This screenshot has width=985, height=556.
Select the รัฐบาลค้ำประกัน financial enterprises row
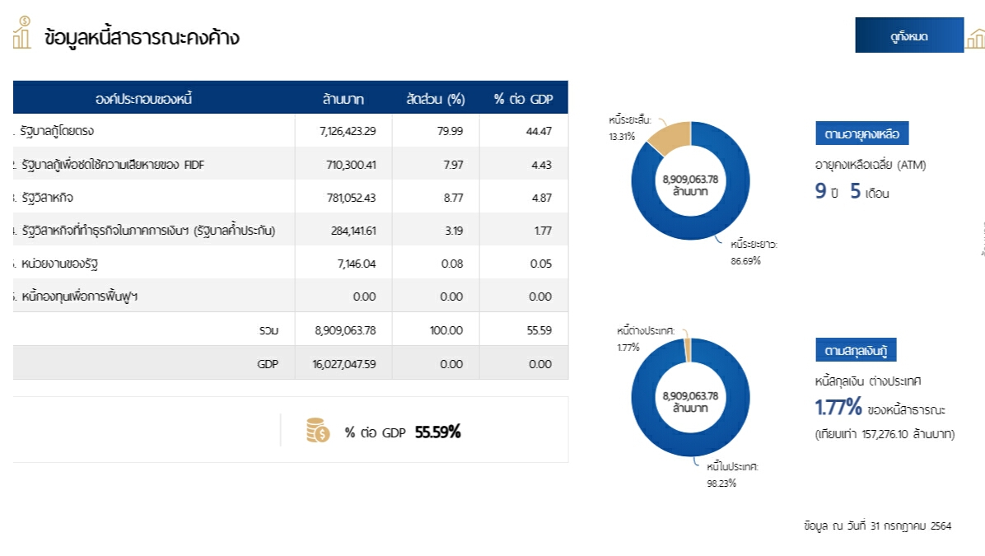(x=148, y=230)
